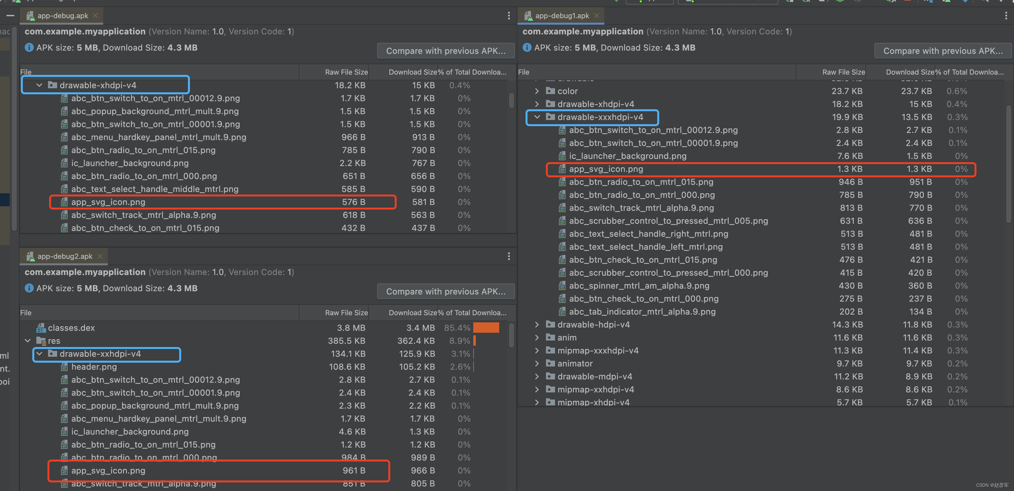Click the drawable-xxxhdpi-v4 folder icon
Image resolution: width=1014 pixels, height=491 pixels.
550,117
